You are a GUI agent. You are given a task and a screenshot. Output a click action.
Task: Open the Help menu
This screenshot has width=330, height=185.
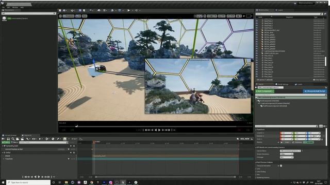[22, 7]
